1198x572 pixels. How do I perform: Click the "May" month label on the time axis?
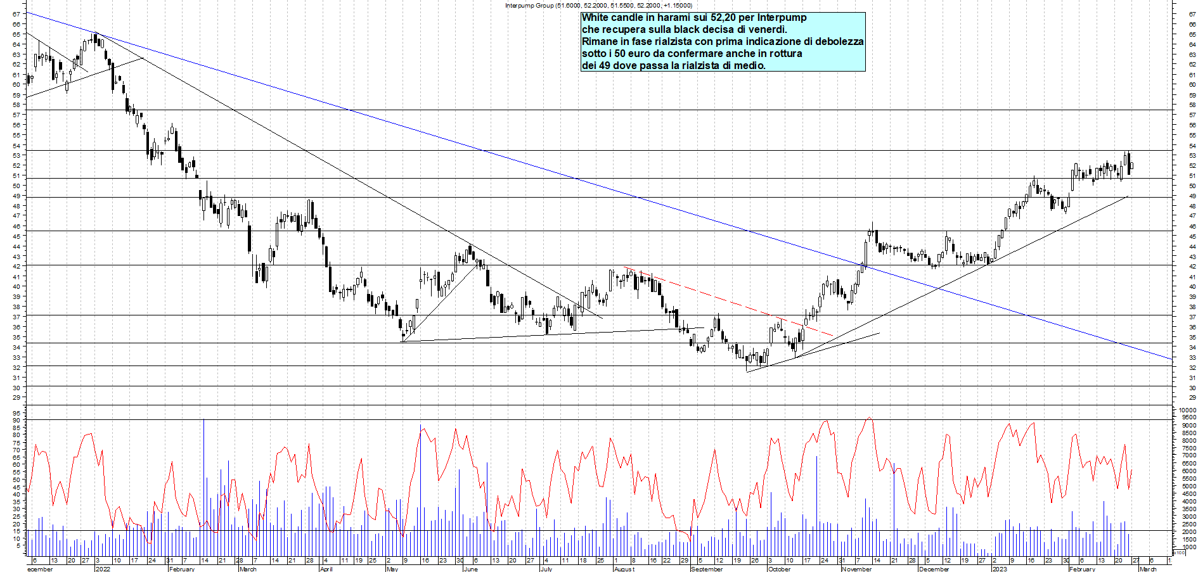coord(392,569)
